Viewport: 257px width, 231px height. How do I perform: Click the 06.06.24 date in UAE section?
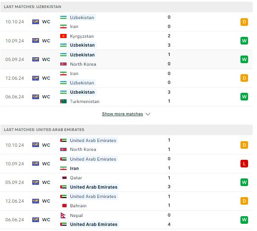click(14, 220)
